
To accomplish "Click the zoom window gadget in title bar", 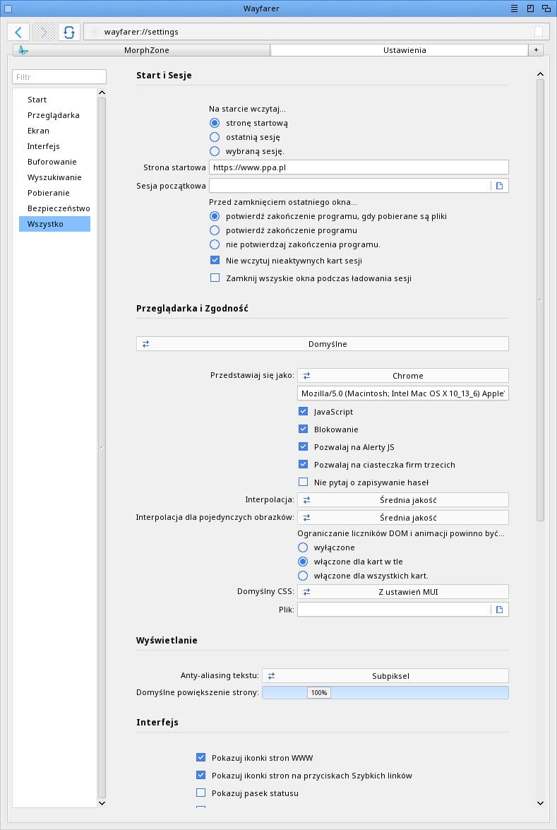I will (x=531, y=8).
